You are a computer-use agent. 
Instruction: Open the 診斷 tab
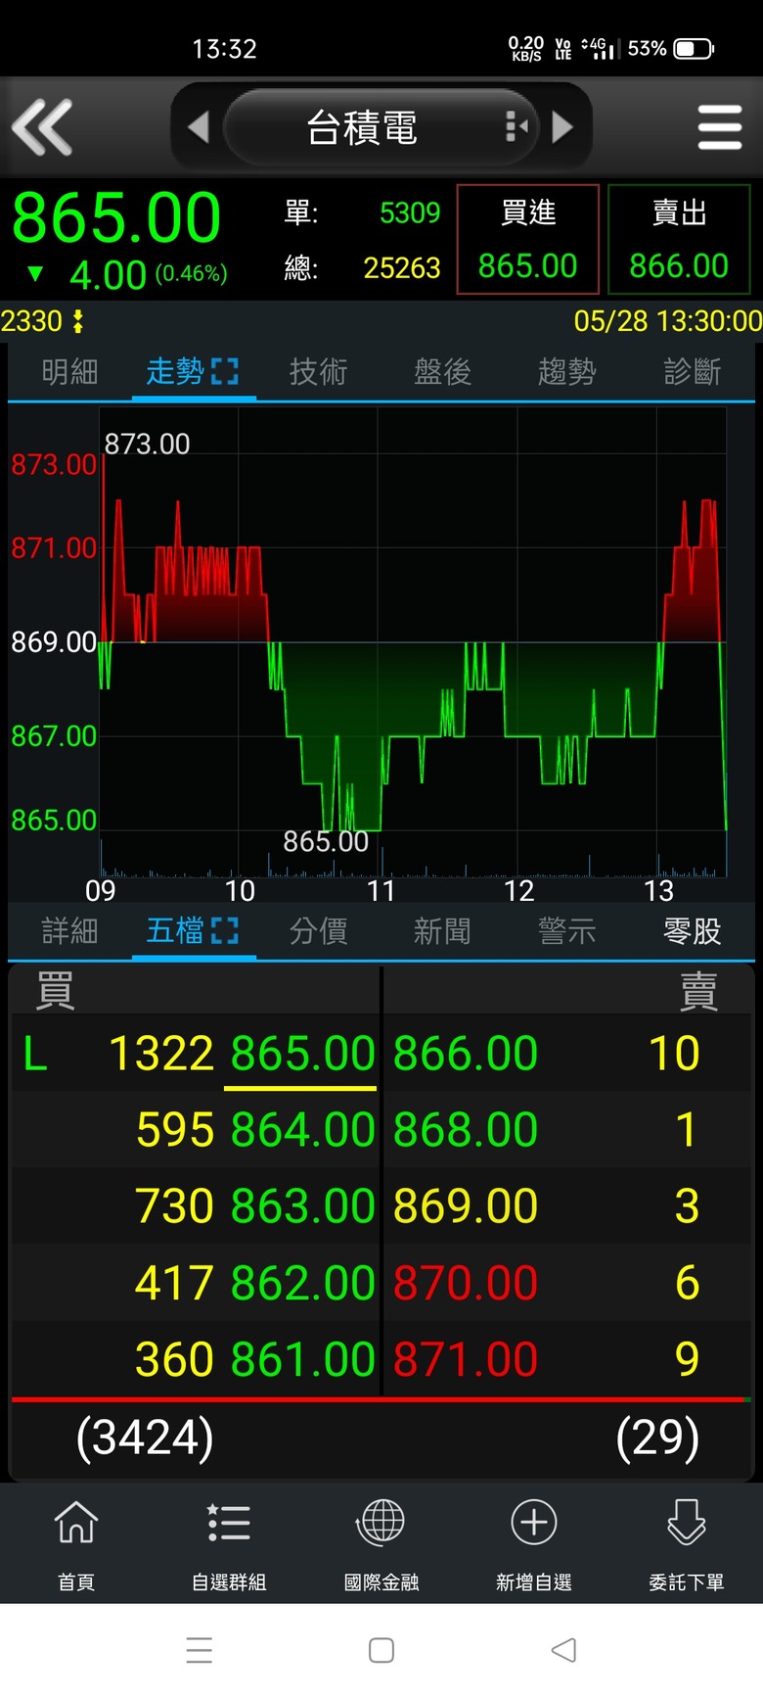point(692,372)
